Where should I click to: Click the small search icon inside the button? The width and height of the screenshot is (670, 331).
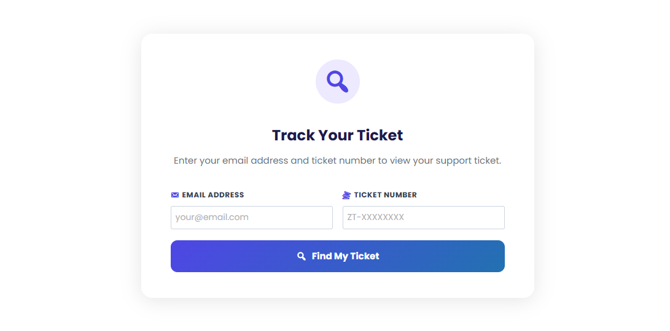tap(302, 256)
